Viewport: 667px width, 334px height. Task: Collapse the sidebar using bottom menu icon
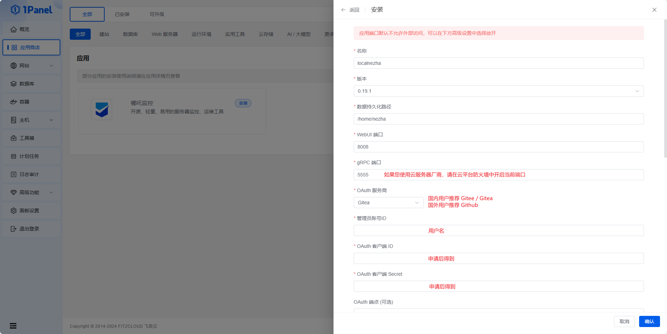pyautogui.click(x=13, y=326)
